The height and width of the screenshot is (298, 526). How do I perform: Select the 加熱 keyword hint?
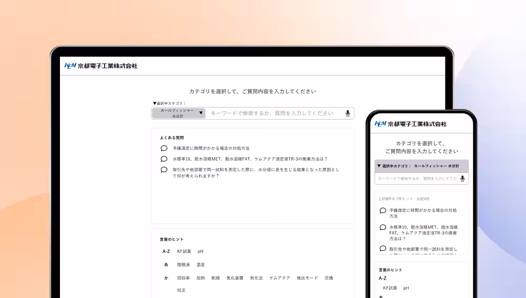coord(200,278)
